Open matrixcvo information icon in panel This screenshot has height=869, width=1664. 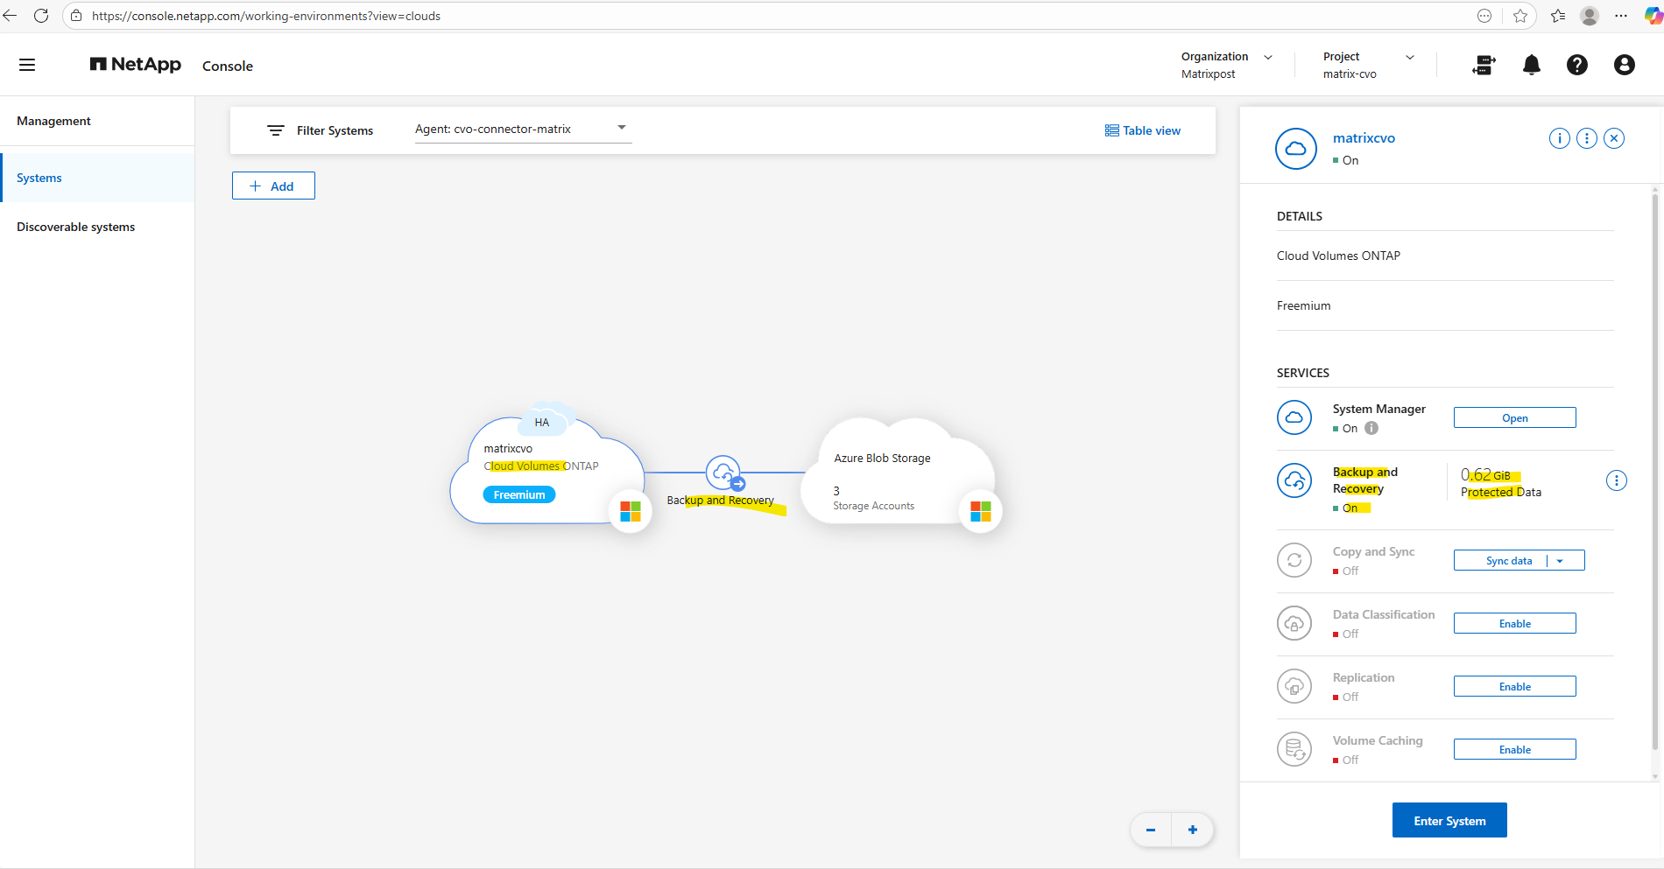tap(1559, 138)
